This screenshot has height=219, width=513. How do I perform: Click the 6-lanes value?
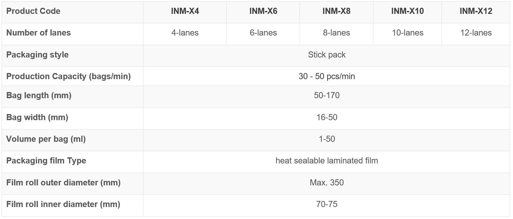coord(263,33)
